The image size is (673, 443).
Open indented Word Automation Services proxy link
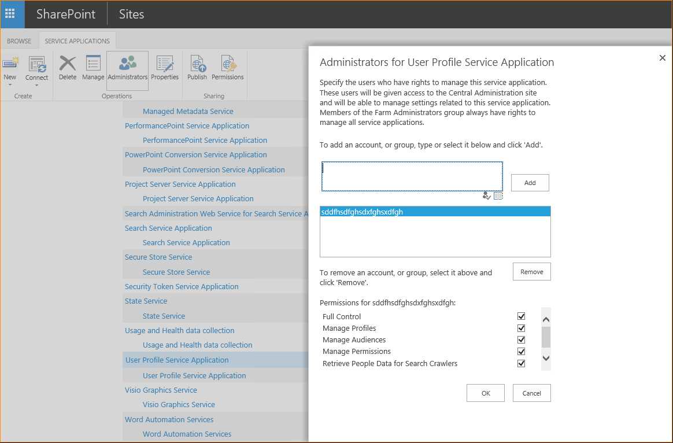[187, 434]
